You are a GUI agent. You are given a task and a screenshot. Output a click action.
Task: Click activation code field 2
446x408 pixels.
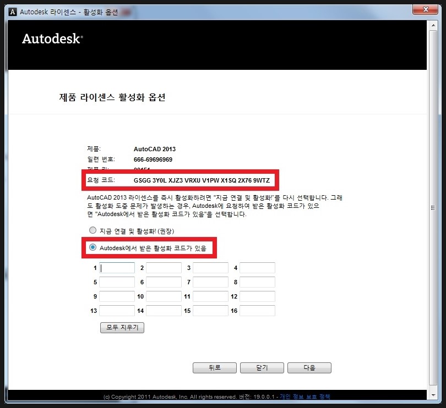pos(164,268)
